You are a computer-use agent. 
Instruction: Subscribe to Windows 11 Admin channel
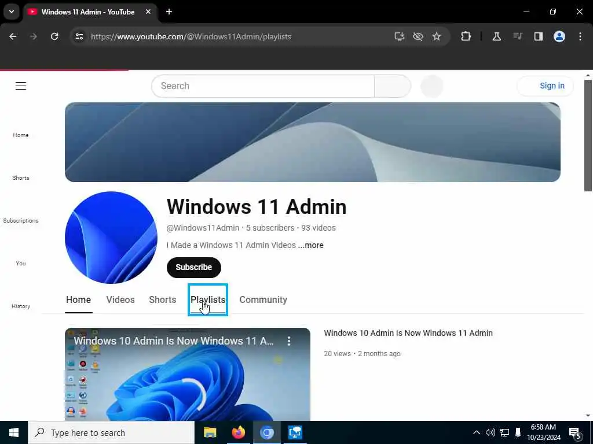point(193,267)
